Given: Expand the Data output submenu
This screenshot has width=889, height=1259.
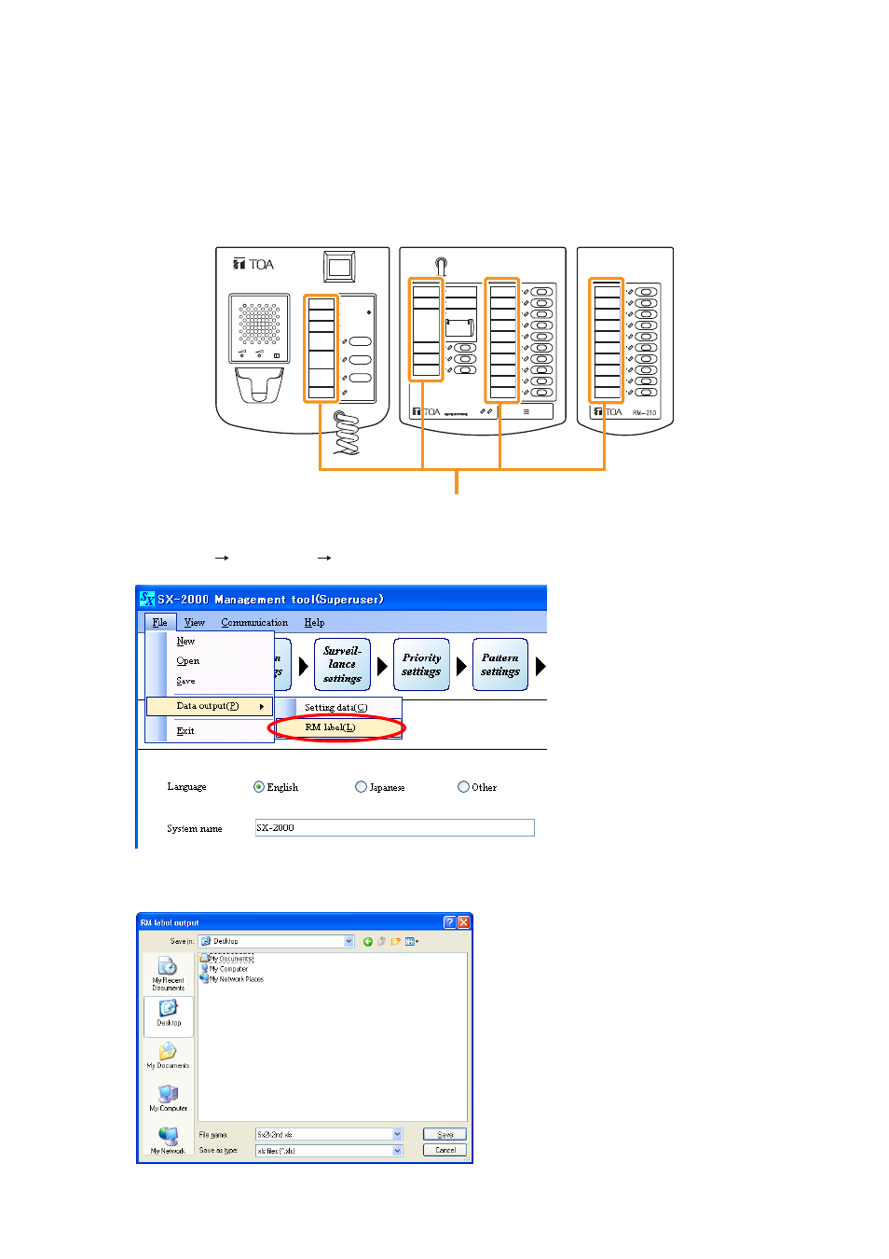Looking at the screenshot, I should pos(210,706).
